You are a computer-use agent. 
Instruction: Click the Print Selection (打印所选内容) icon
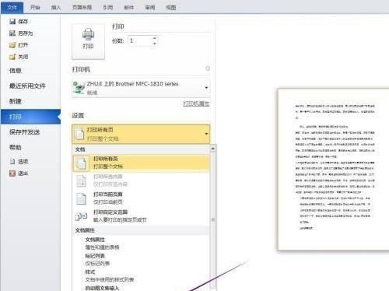81,181
